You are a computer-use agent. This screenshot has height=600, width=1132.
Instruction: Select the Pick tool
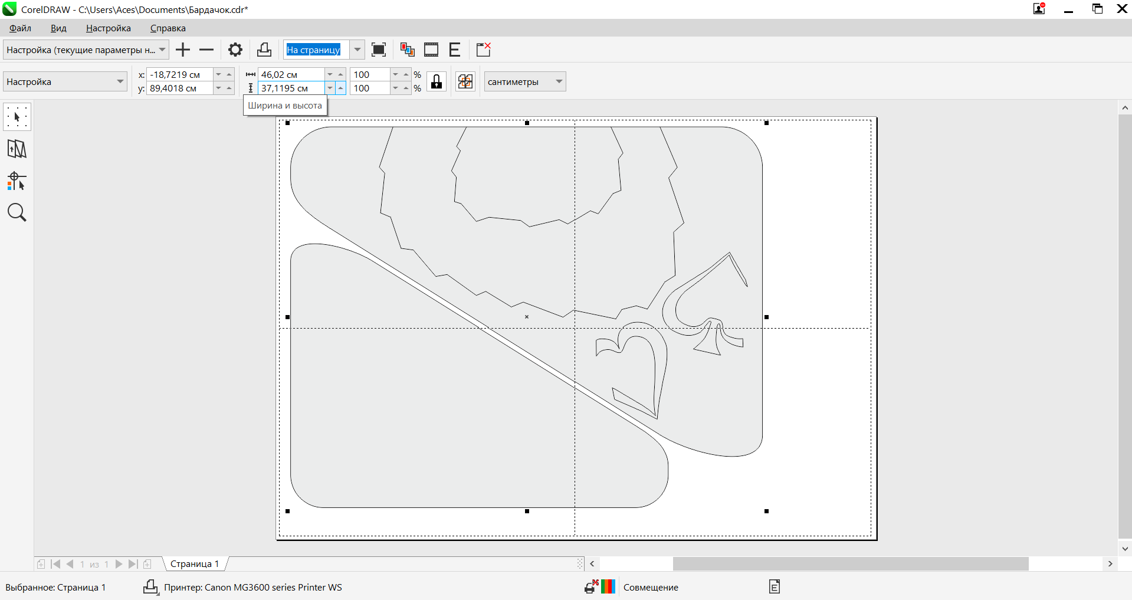[17, 117]
